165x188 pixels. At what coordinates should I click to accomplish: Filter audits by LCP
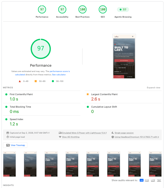click(153, 180)
